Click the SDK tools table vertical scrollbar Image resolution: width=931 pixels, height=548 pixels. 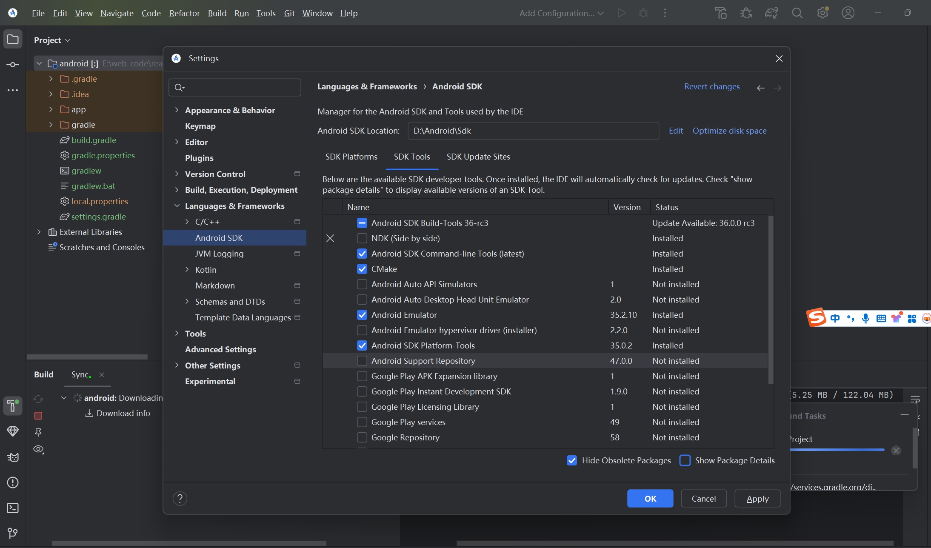771,300
